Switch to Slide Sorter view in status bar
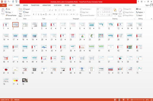The height and width of the screenshot is (101, 153). 119,100
